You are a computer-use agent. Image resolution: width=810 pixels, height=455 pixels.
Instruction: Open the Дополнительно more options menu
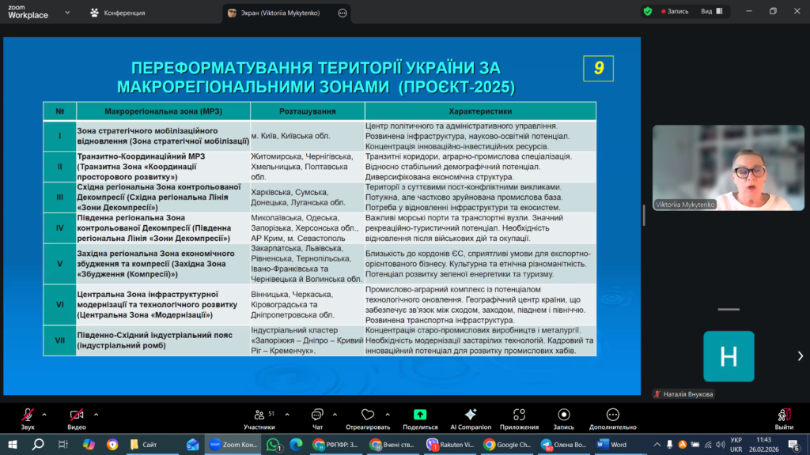(611, 418)
